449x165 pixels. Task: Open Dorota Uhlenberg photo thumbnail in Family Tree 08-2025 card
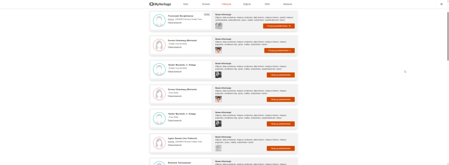click(x=218, y=50)
